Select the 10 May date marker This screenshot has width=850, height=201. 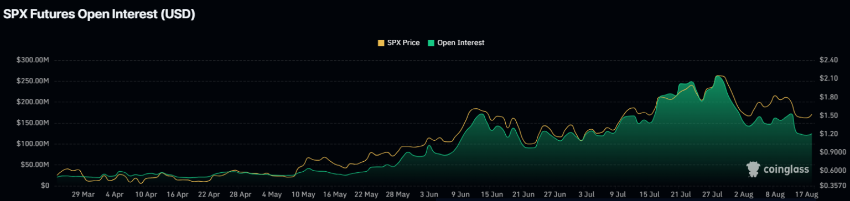pyautogui.click(x=303, y=194)
